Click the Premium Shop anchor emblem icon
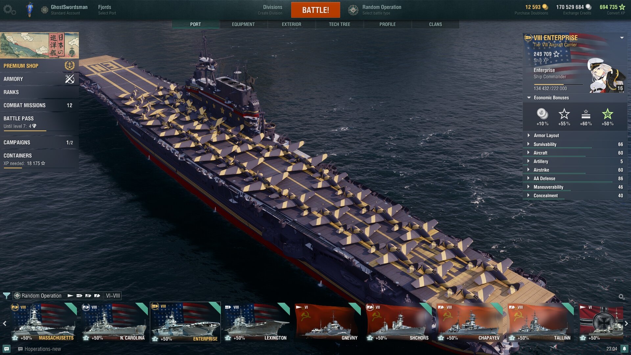 [69, 66]
